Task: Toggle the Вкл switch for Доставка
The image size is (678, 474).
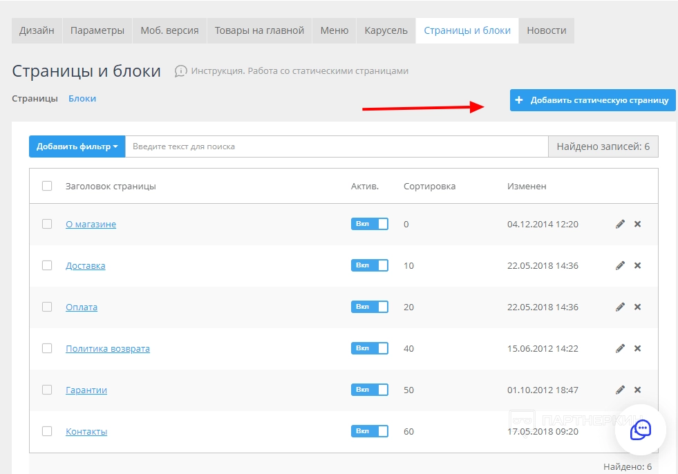Action: click(370, 265)
